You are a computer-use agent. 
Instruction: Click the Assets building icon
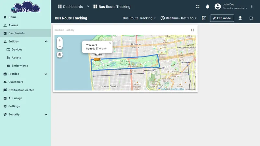click(x=8, y=58)
